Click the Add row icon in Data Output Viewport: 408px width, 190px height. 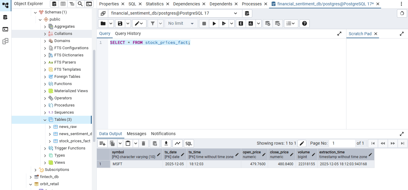tap(103, 143)
